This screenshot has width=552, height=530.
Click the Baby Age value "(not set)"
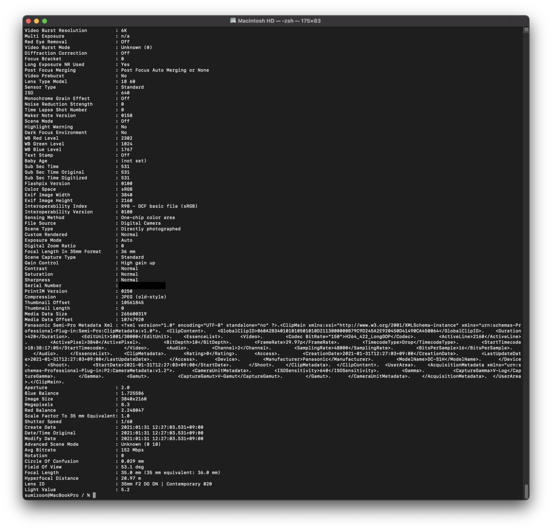134,161
